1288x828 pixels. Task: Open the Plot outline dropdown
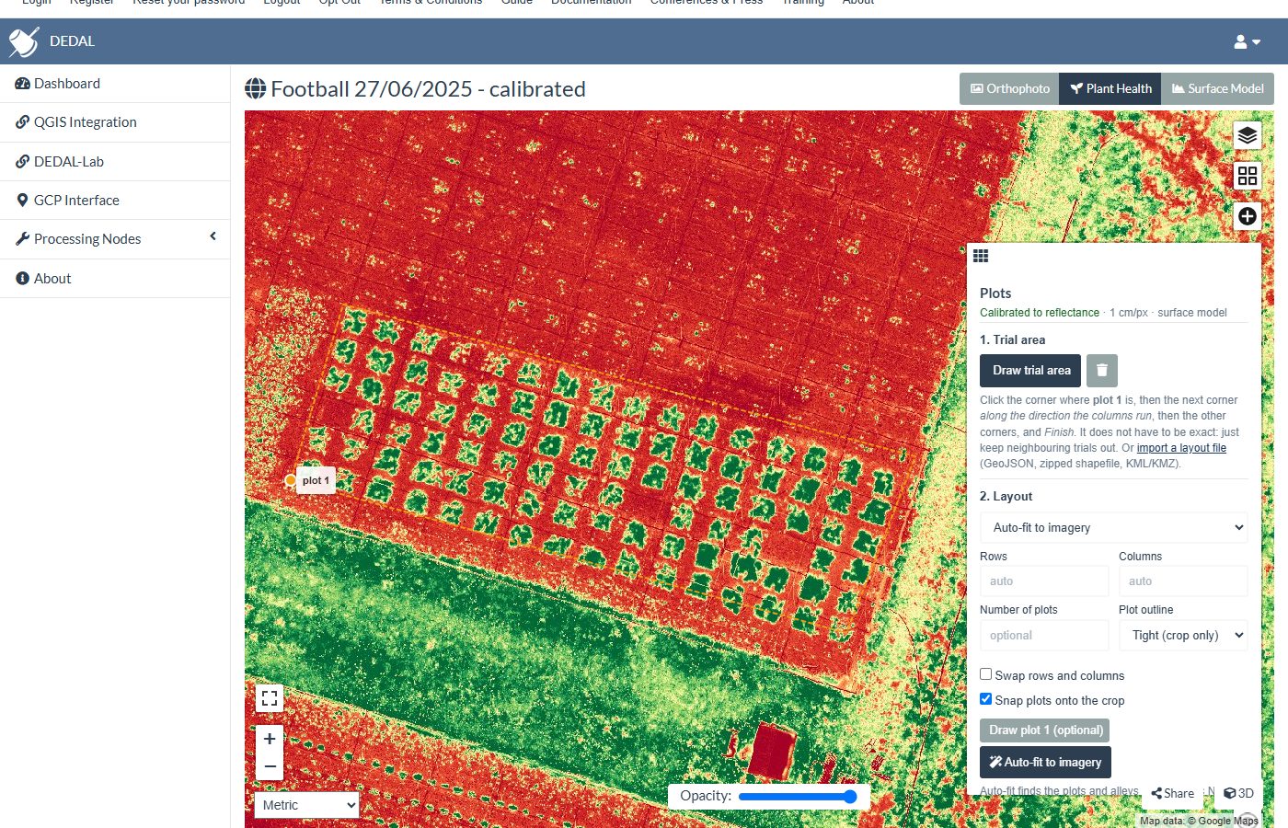tap(1183, 635)
